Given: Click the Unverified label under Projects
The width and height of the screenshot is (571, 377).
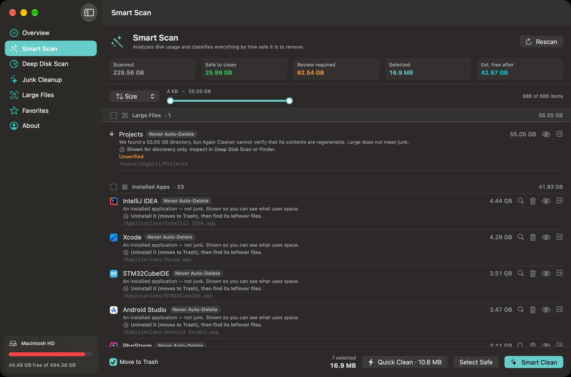Looking at the screenshot, I should click(x=131, y=157).
